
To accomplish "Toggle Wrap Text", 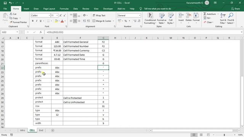I will coord(99,15).
